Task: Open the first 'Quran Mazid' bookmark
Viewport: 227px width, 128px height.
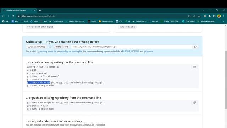Action: click(56, 21)
